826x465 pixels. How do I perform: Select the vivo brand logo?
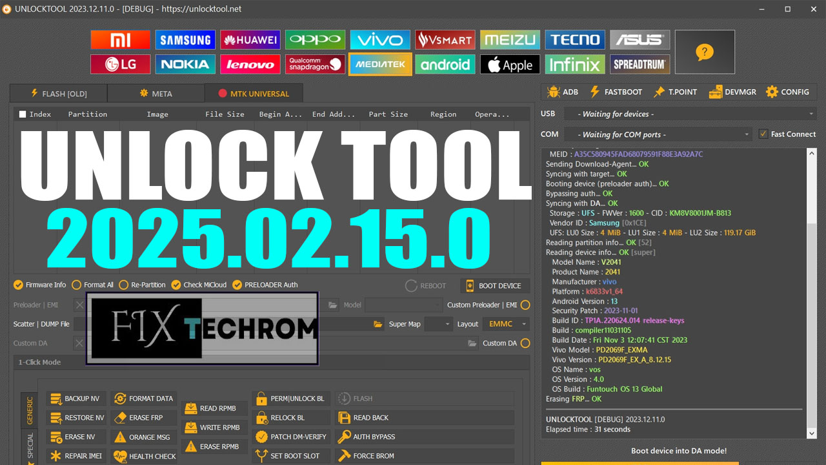click(x=380, y=40)
